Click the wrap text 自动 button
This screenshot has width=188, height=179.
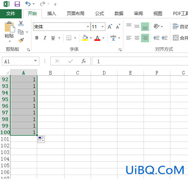pyautogui.click(x=180, y=26)
